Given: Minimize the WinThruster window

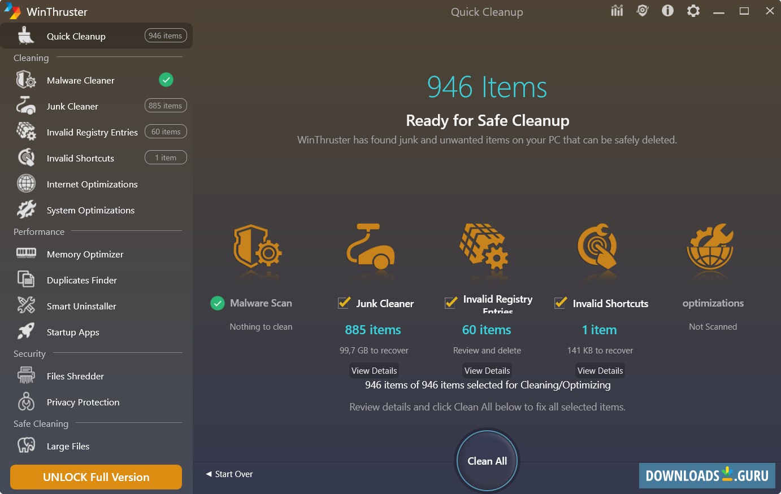Looking at the screenshot, I should click(x=719, y=11).
